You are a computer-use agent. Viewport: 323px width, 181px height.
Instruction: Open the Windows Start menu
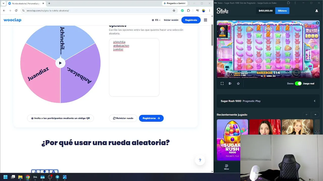click(x=6, y=177)
